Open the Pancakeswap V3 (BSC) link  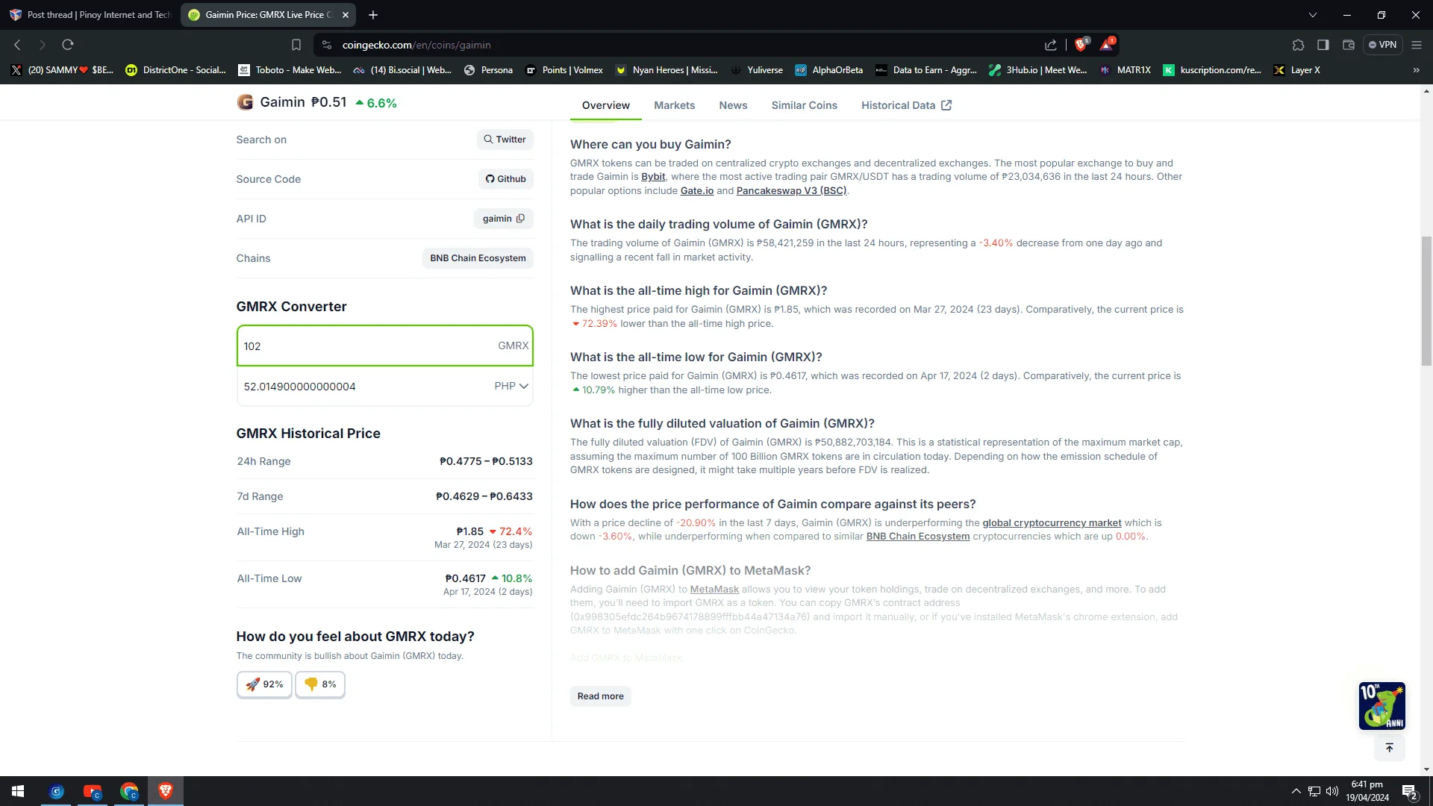(x=791, y=191)
